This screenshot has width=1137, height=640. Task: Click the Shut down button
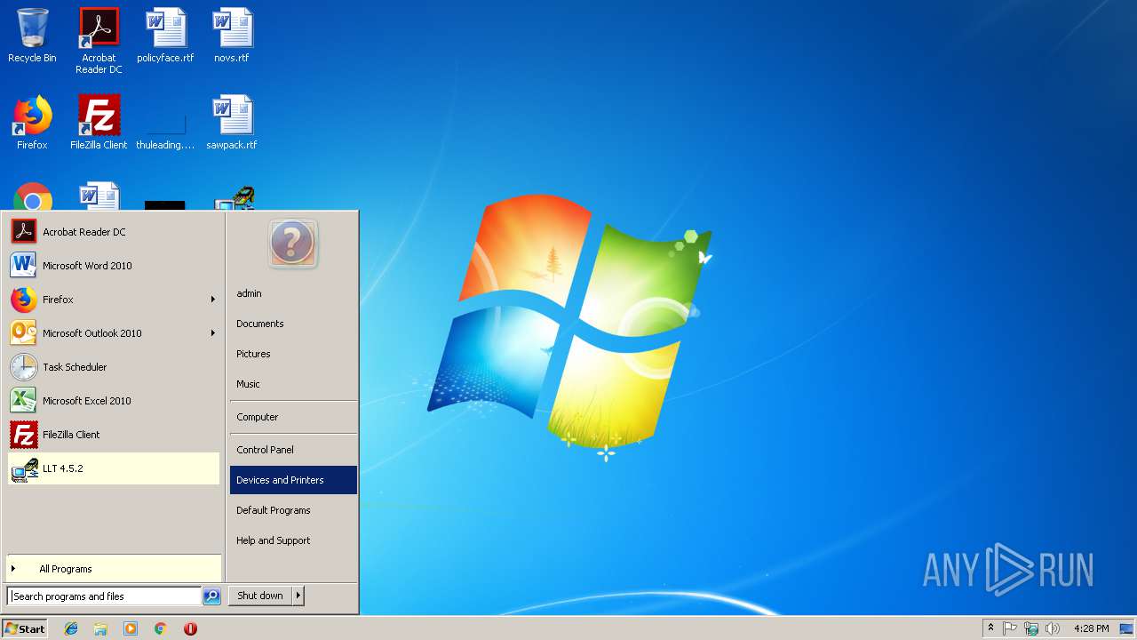260,596
